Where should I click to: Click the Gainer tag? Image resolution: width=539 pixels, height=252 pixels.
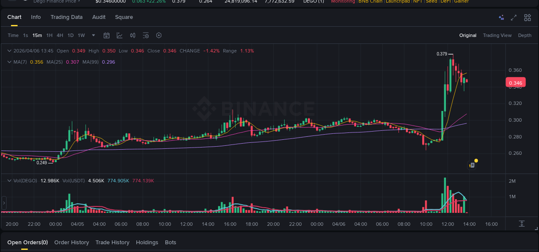(461, 2)
